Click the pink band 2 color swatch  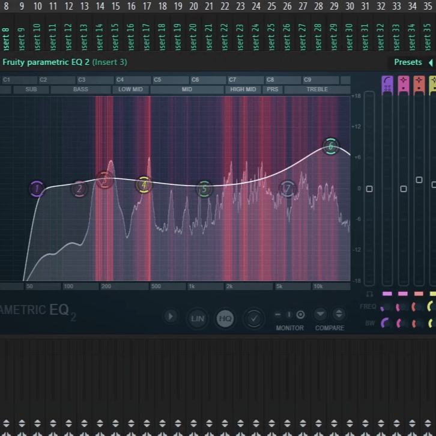pos(403,294)
